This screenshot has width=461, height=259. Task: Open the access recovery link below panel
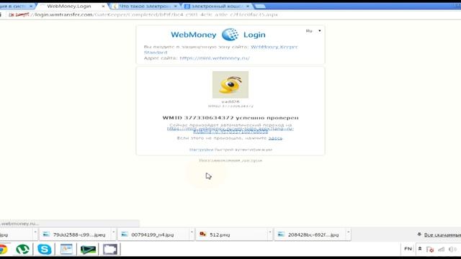[x=230, y=160]
